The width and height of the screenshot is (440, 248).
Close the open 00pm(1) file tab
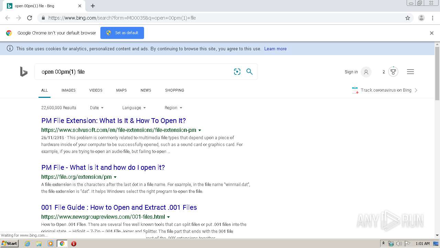pos(80,6)
